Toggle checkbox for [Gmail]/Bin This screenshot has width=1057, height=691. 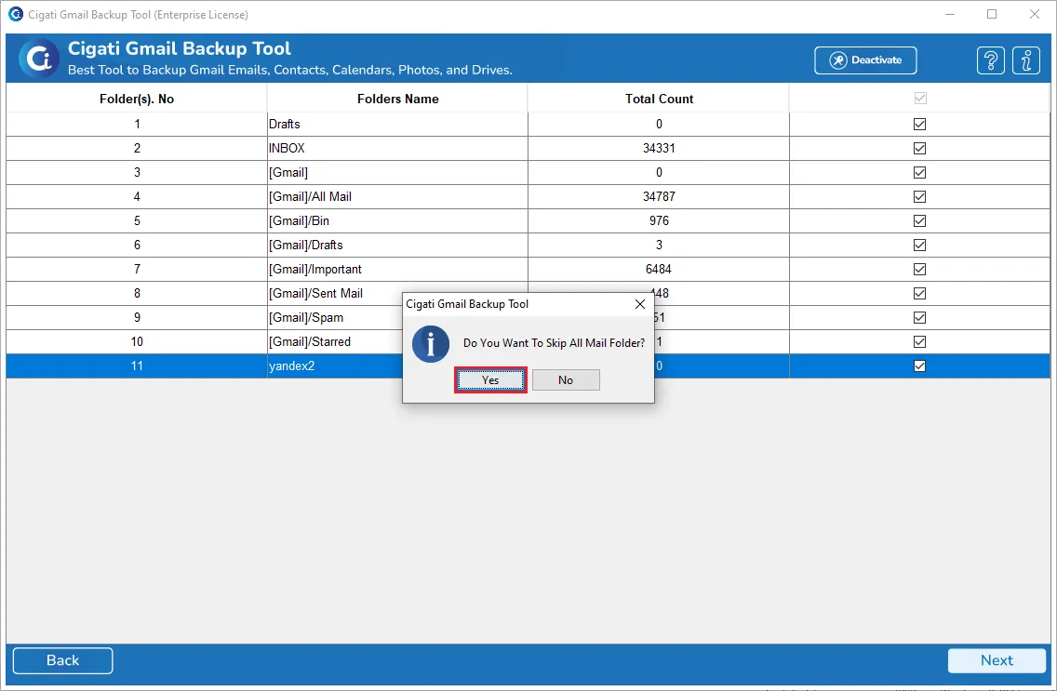[919, 221]
